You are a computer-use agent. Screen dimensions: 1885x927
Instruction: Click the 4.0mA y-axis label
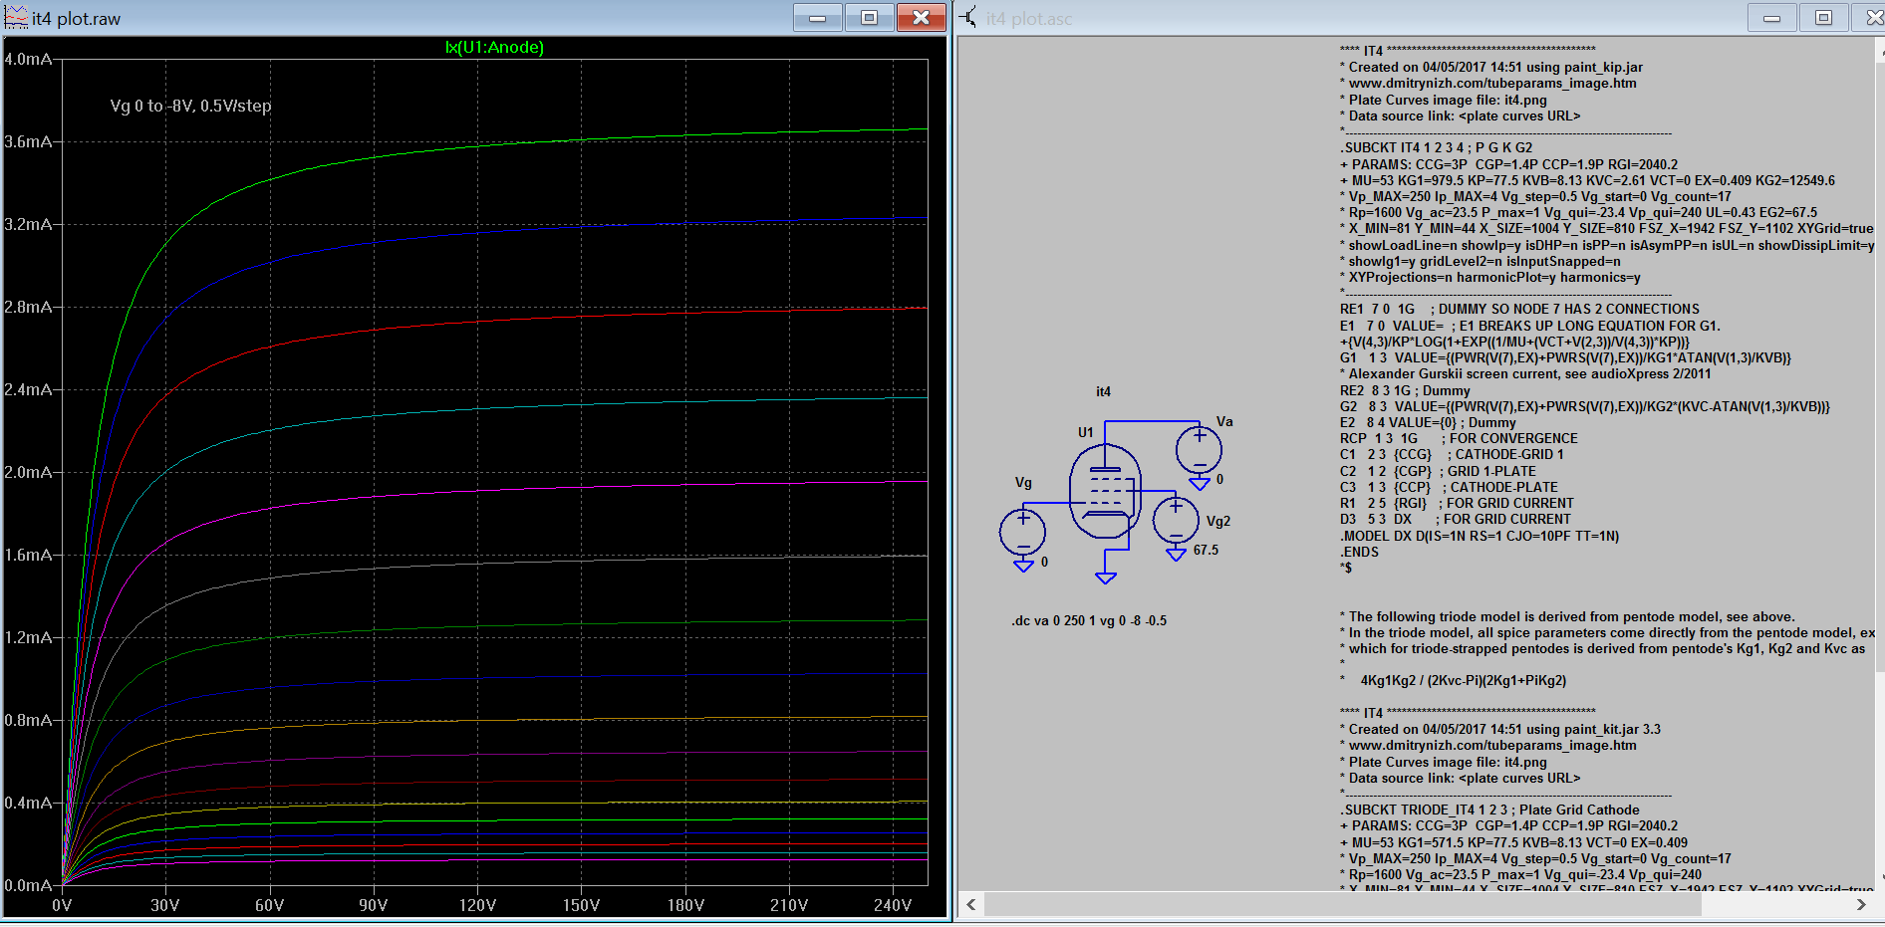28,59
